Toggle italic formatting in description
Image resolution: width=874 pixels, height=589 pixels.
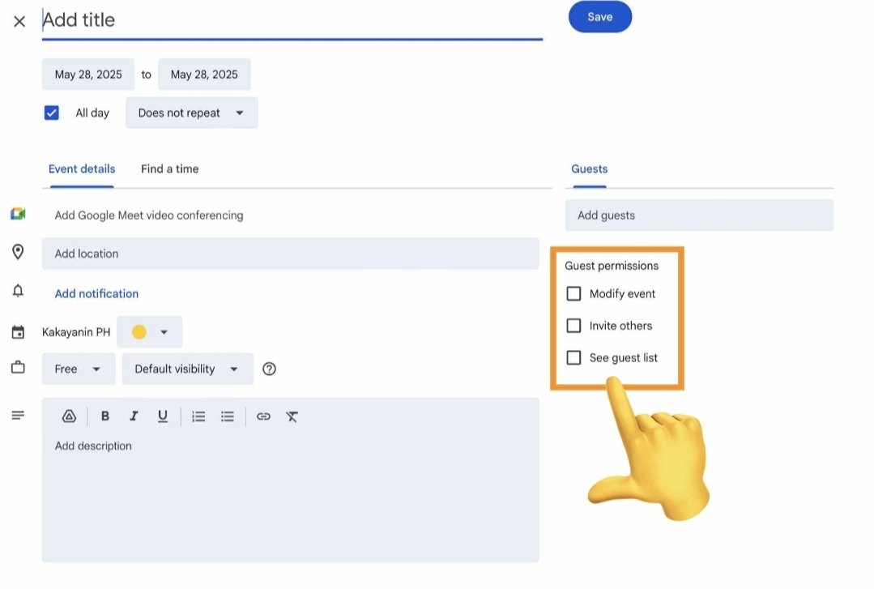click(x=134, y=416)
